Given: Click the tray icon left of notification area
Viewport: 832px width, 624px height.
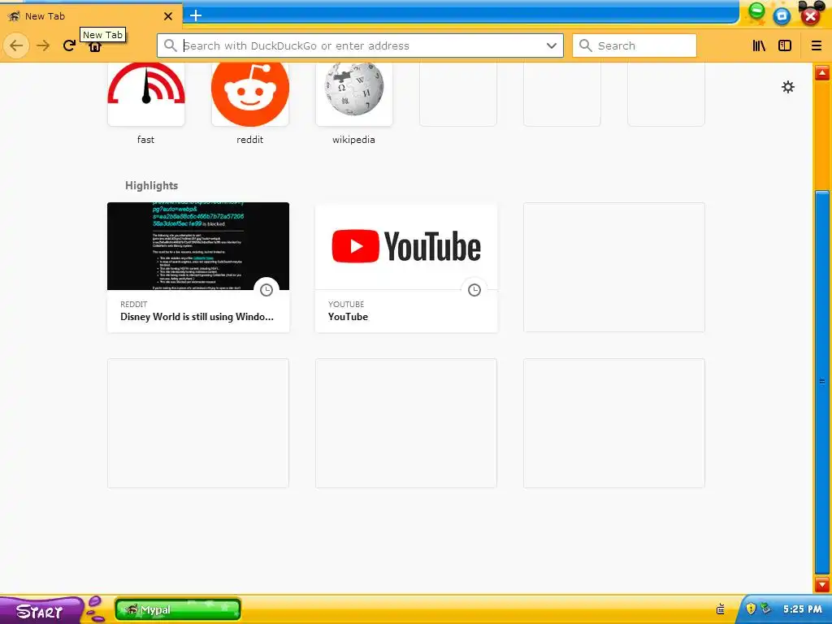Looking at the screenshot, I should 721,609.
